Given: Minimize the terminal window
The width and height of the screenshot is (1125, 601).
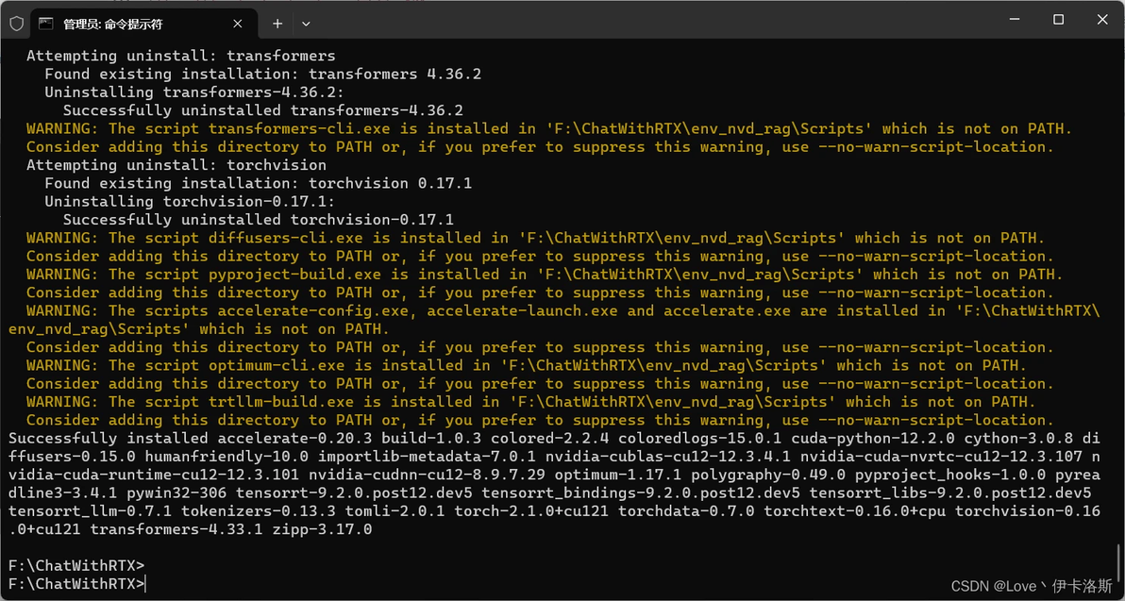Looking at the screenshot, I should click(x=1015, y=20).
